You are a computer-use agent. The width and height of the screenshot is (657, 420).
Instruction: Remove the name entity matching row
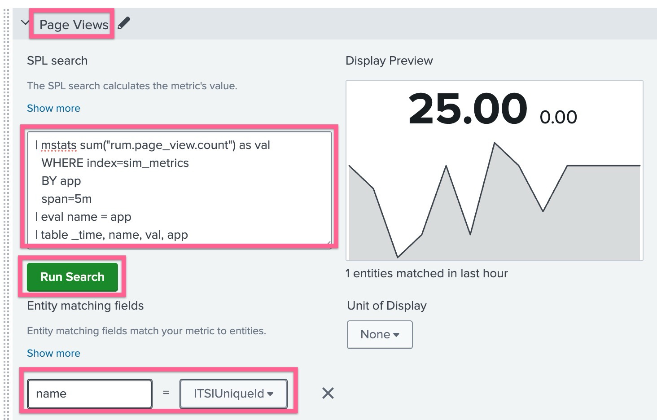(x=328, y=394)
